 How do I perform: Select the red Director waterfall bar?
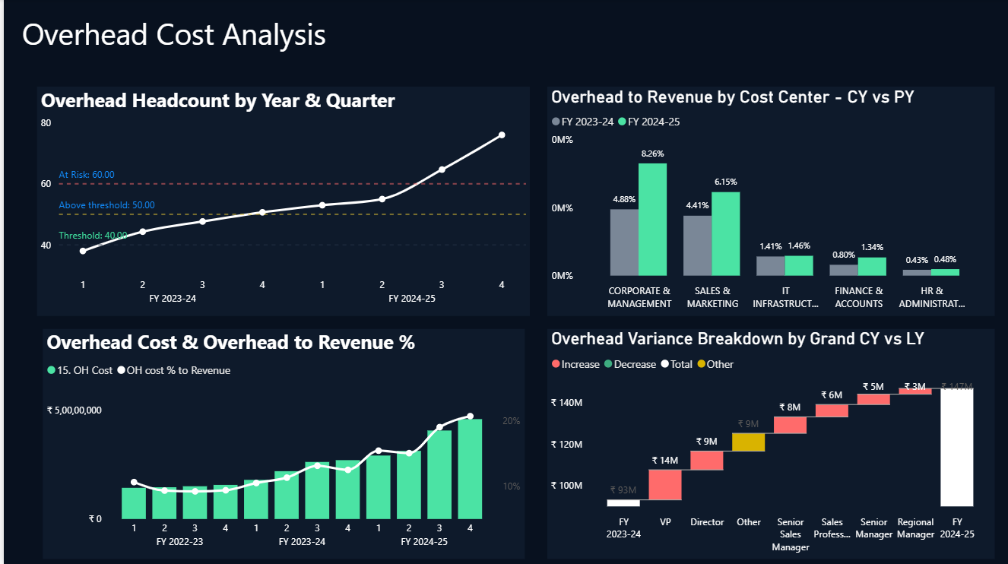(707, 460)
